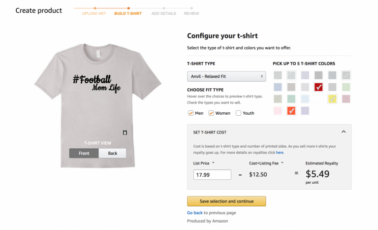Select the red t-shirt color swatch
378x230 pixels.
coord(318,87)
